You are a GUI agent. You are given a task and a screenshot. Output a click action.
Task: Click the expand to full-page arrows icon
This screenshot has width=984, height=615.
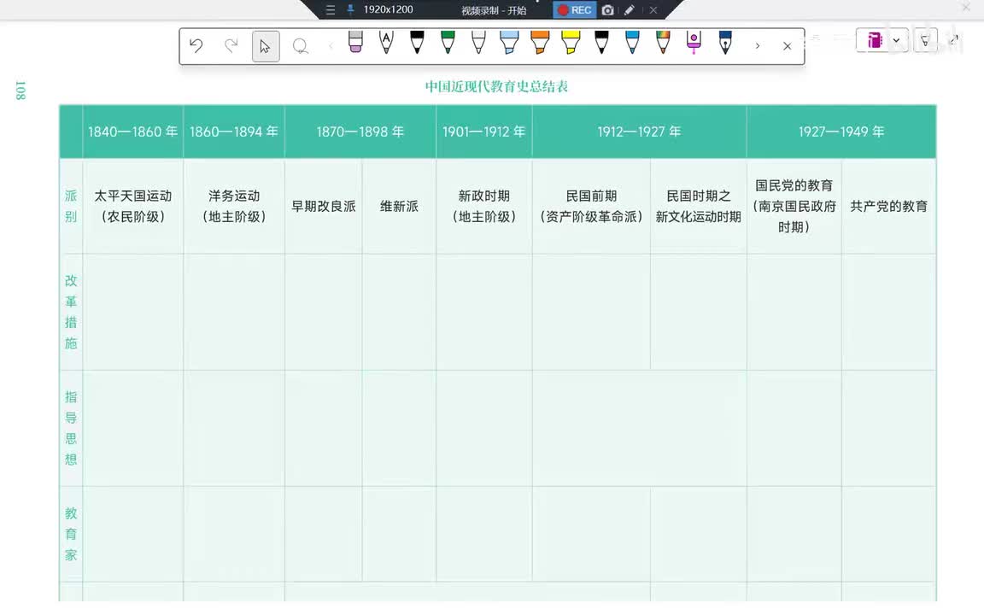[954, 39]
